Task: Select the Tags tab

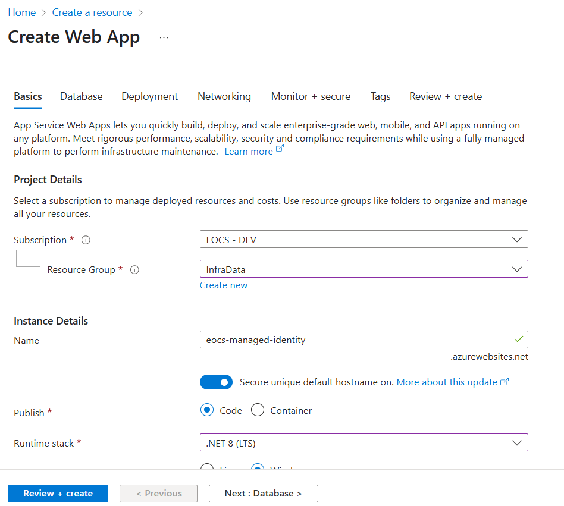Action: coord(381,96)
